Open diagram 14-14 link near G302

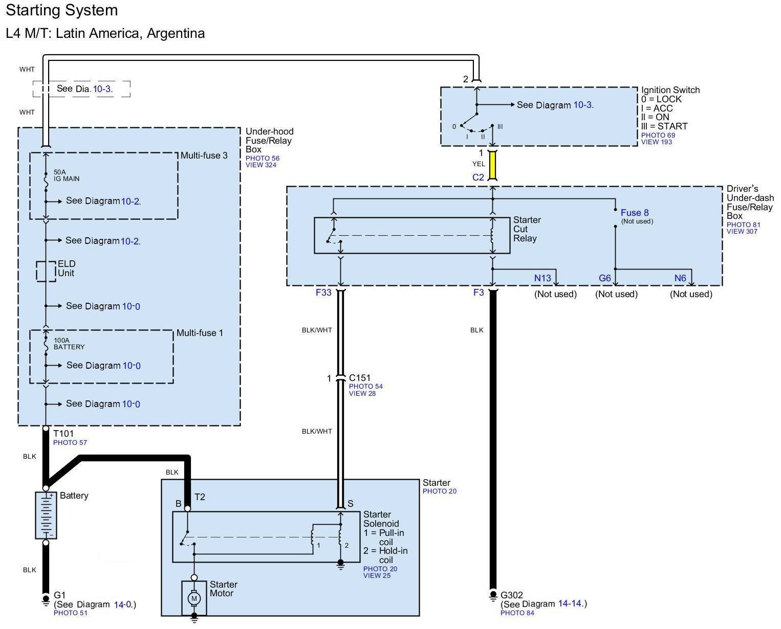click(x=570, y=604)
